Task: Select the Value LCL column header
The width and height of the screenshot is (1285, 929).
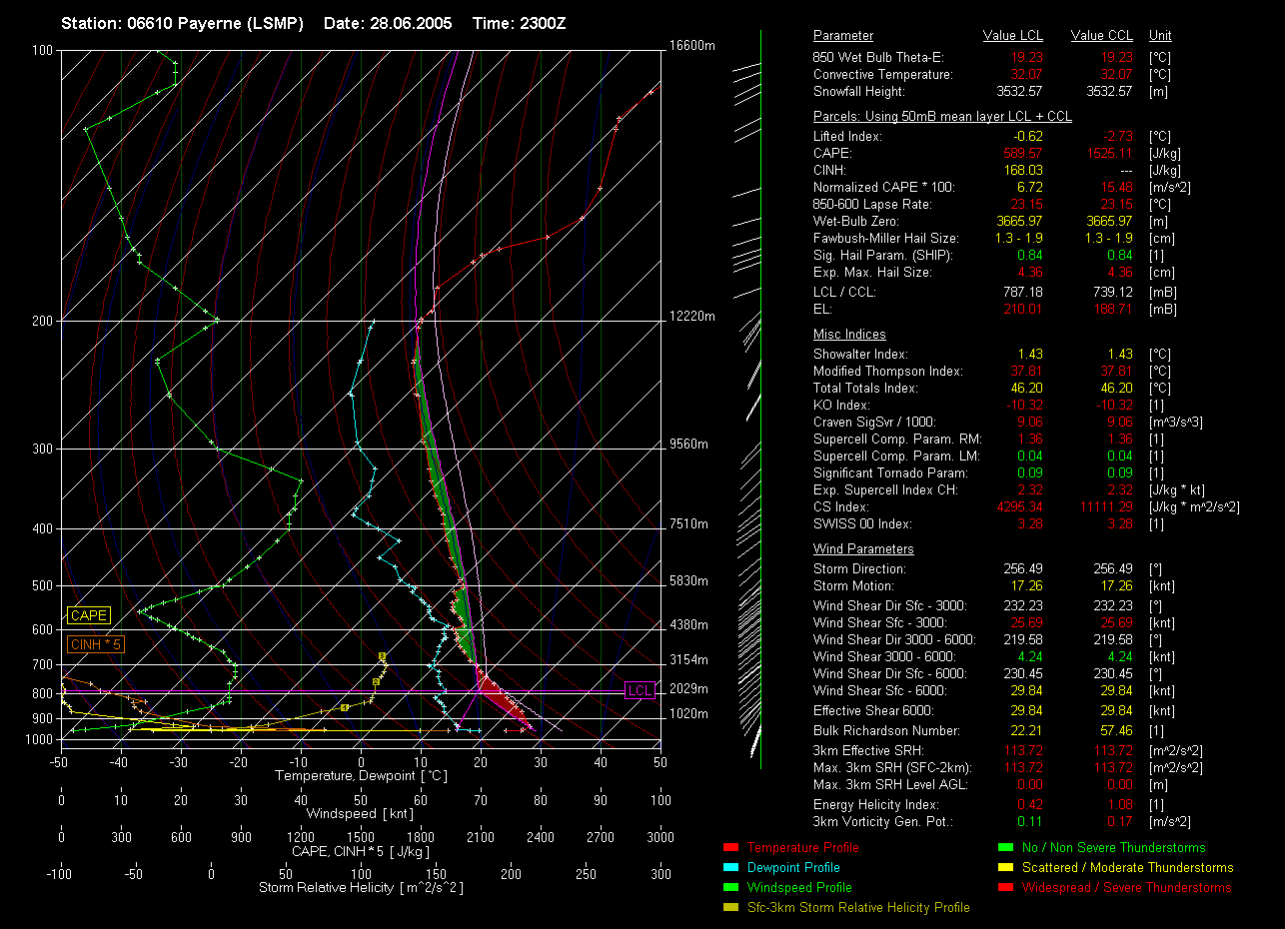Action: pos(1013,36)
